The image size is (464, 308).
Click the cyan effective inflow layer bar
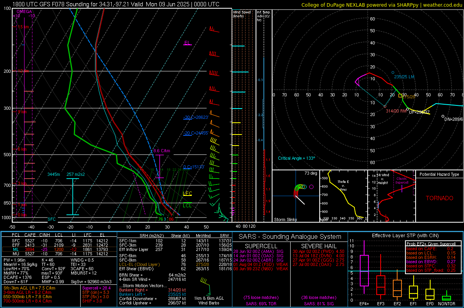click(72, 197)
